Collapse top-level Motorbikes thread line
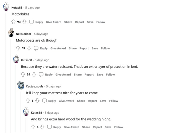Screen dimensions: 175x133 6,72
